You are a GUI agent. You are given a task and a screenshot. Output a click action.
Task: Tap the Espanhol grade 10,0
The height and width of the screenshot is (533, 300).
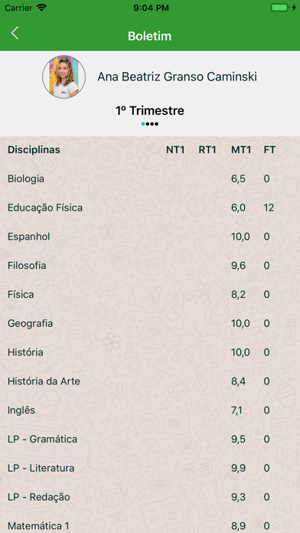click(240, 237)
